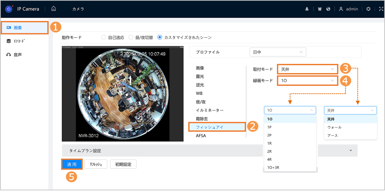The width and height of the screenshot is (385, 193).
Task: Choose 1O+3R from recording mode list
Action: tap(273, 167)
